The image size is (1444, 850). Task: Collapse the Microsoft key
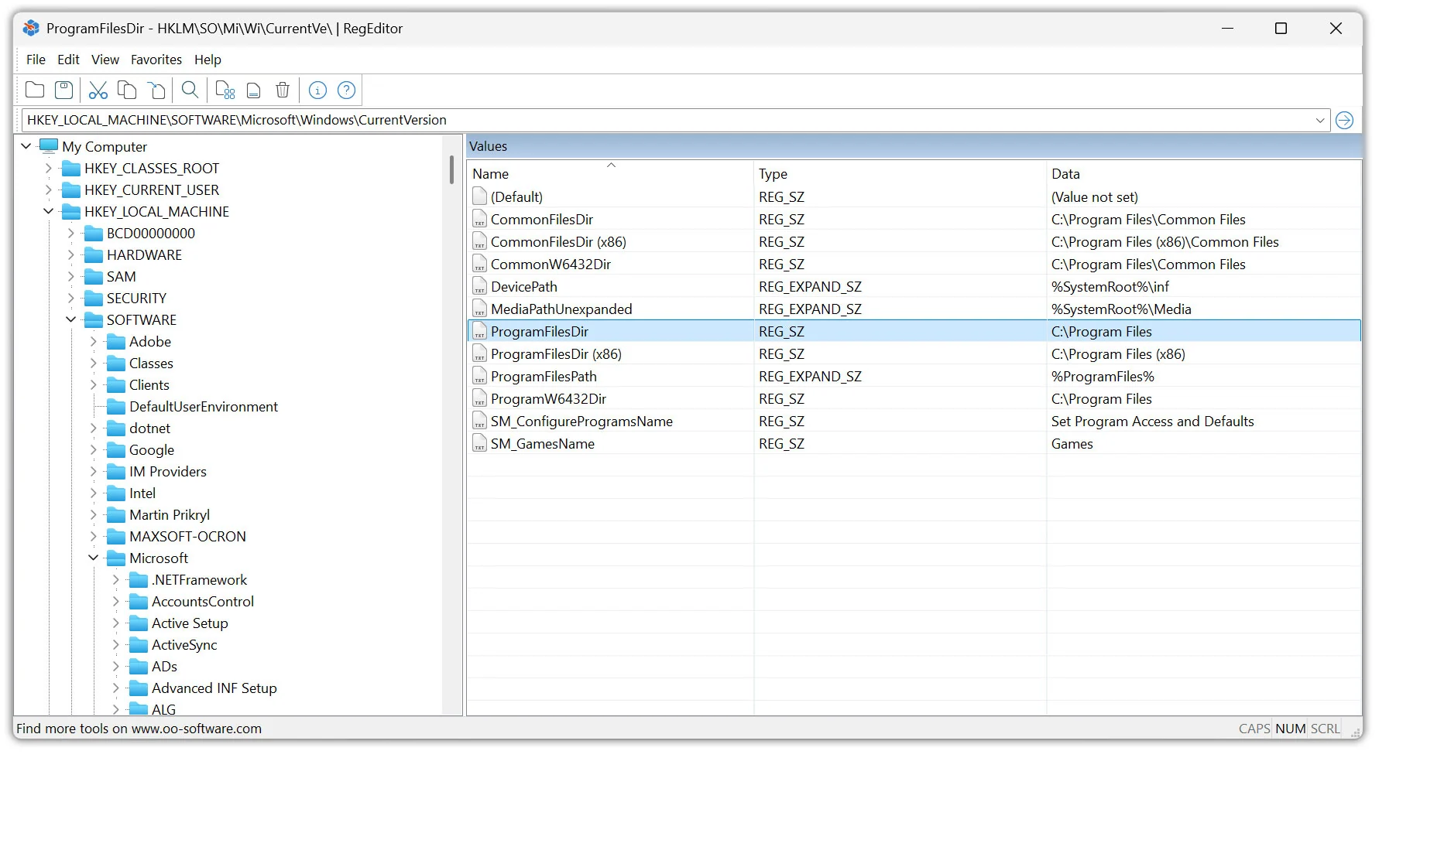click(94, 558)
